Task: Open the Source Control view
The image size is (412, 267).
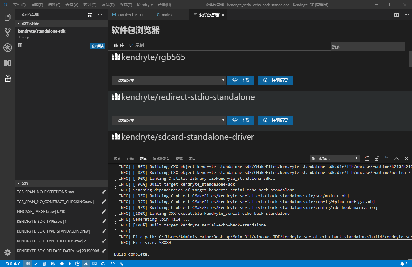Action: pos(8,32)
